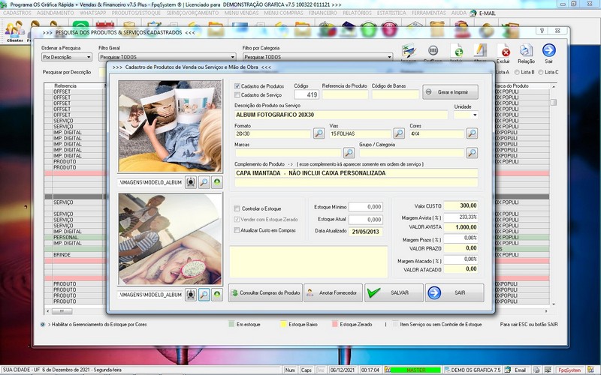
Task: Enable Controlar o Estoque checkbox
Action: click(x=237, y=208)
